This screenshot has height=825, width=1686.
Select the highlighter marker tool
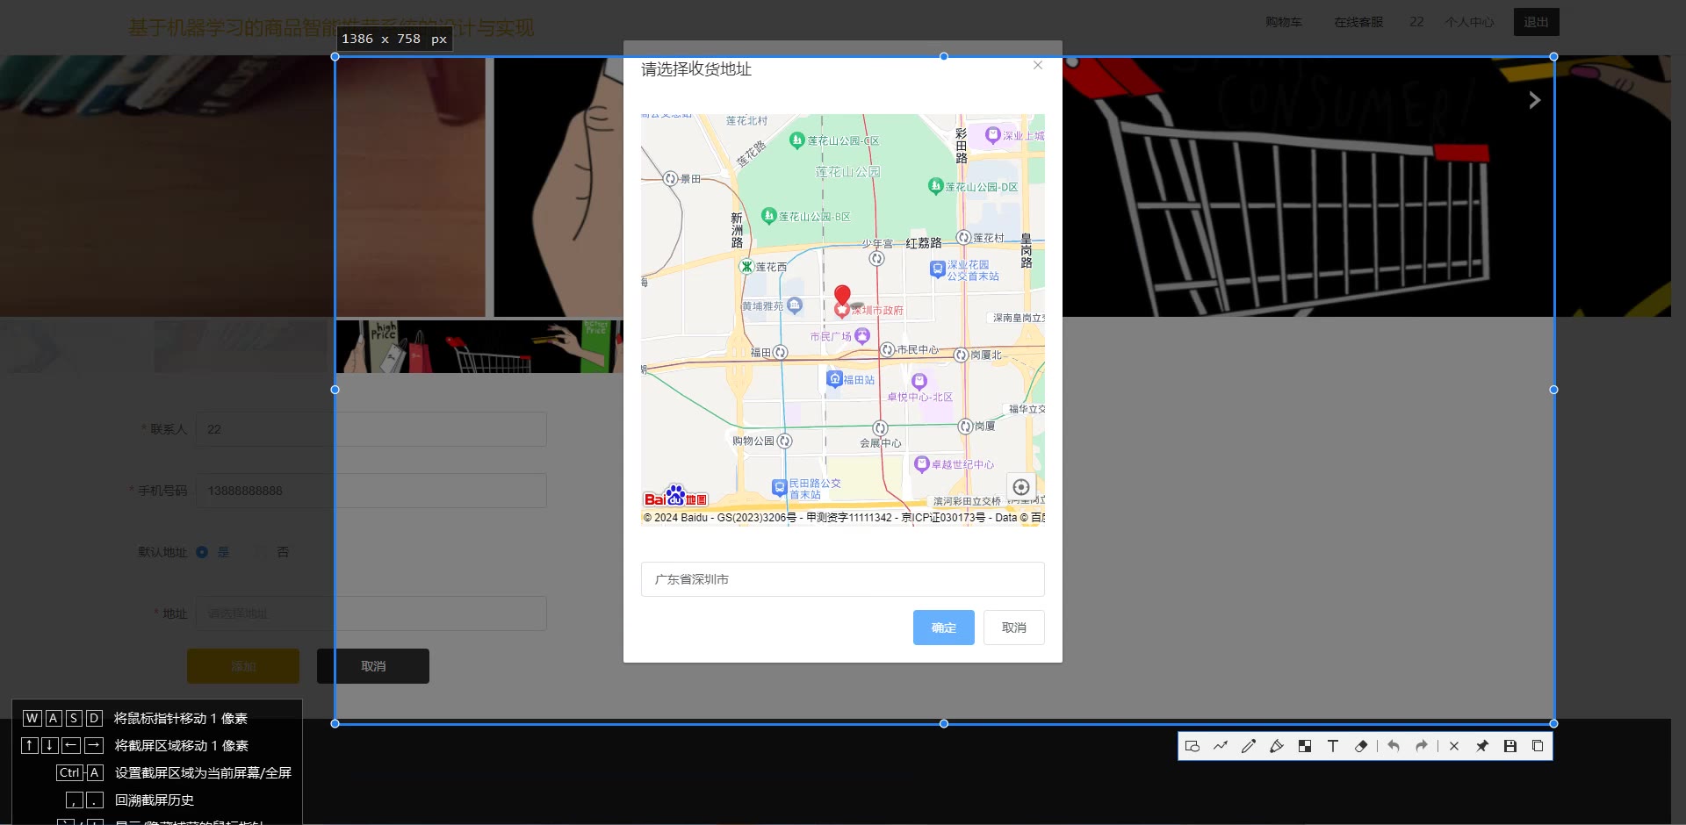pyautogui.click(x=1277, y=746)
